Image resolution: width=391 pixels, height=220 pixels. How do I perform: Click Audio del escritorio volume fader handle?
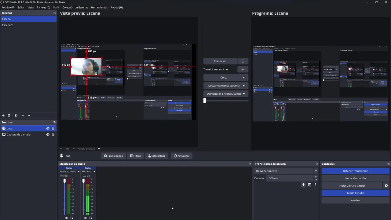[x=64, y=181]
